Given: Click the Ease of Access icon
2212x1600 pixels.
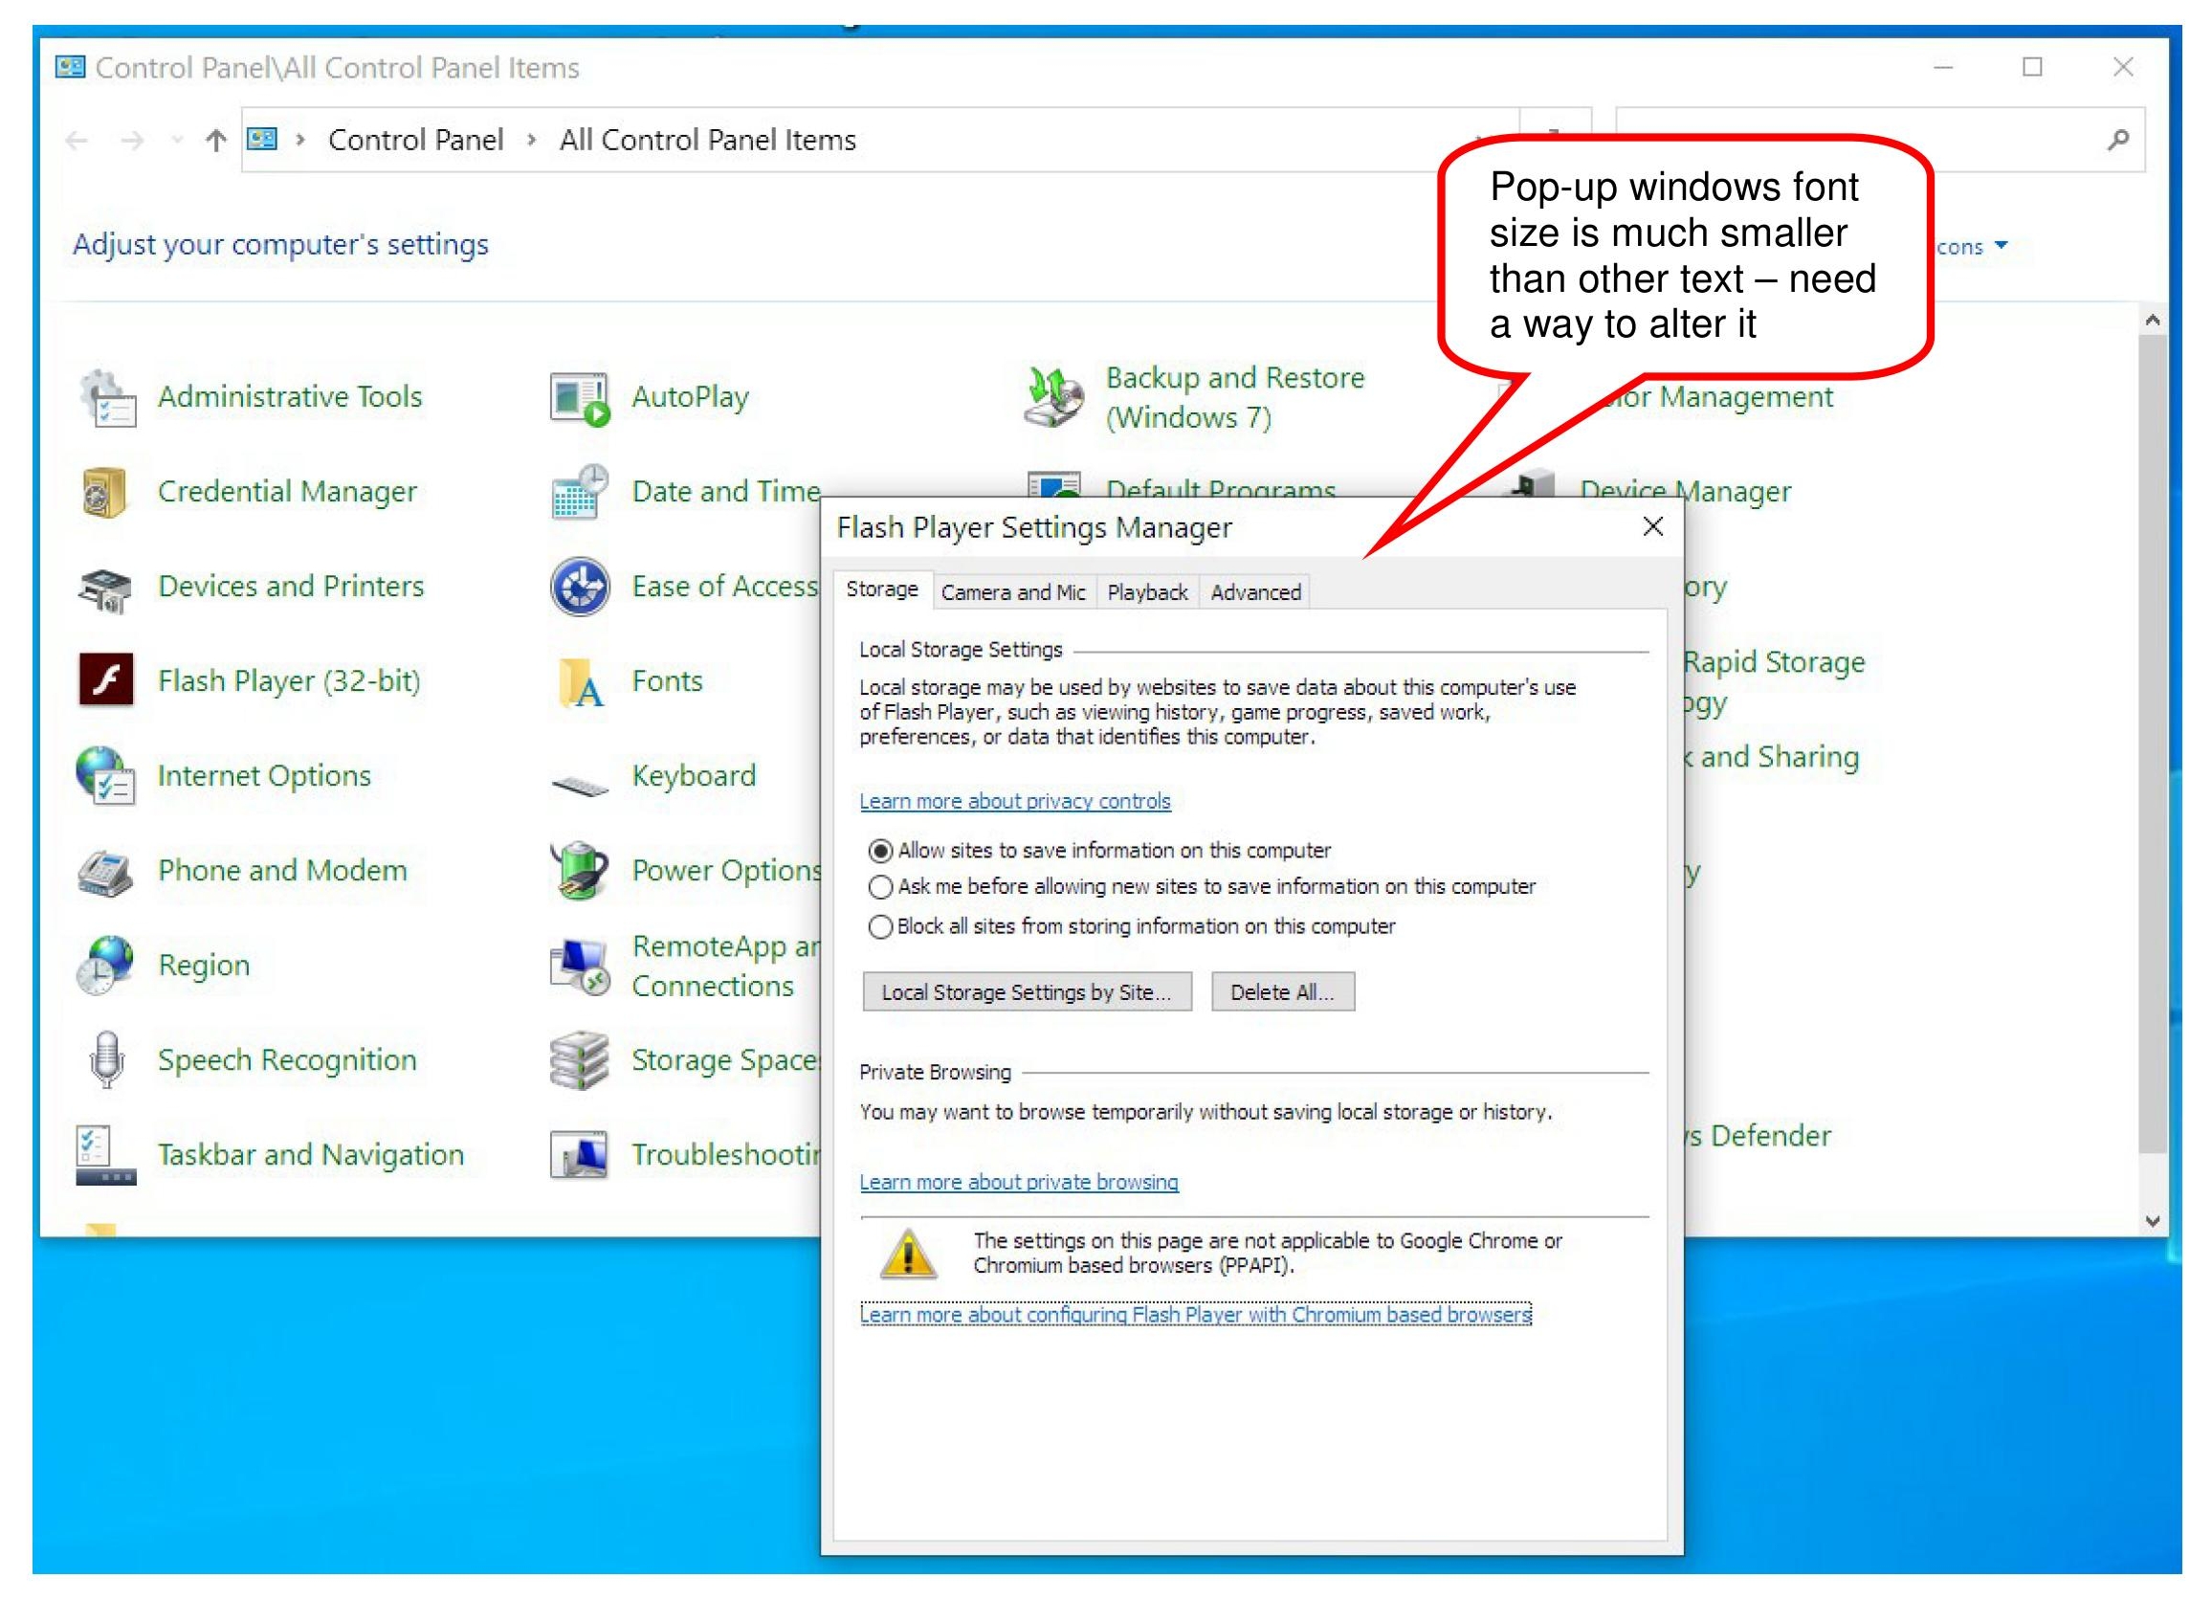Looking at the screenshot, I should pyautogui.click(x=581, y=588).
